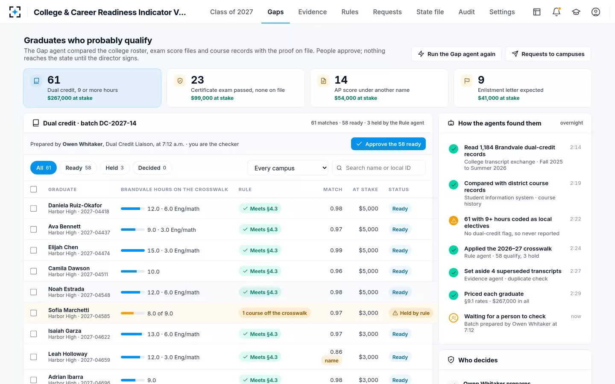
Task: Show only Ready 58 graduates
Action: pos(78,168)
